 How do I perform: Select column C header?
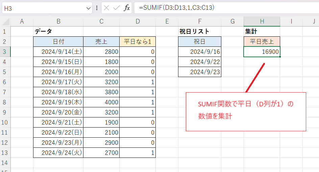click(x=101, y=21)
